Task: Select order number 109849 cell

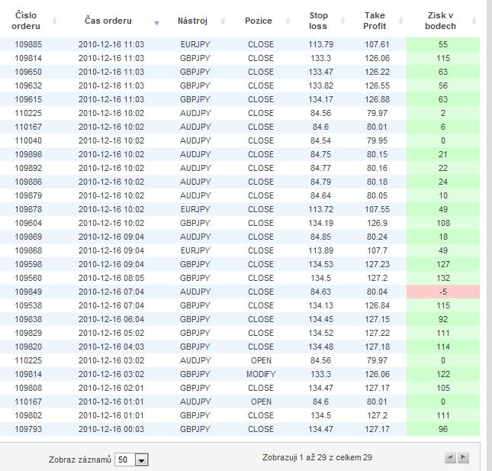Action: [x=28, y=292]
